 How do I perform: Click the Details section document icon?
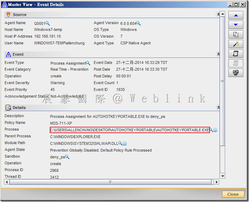pos(9,108)
